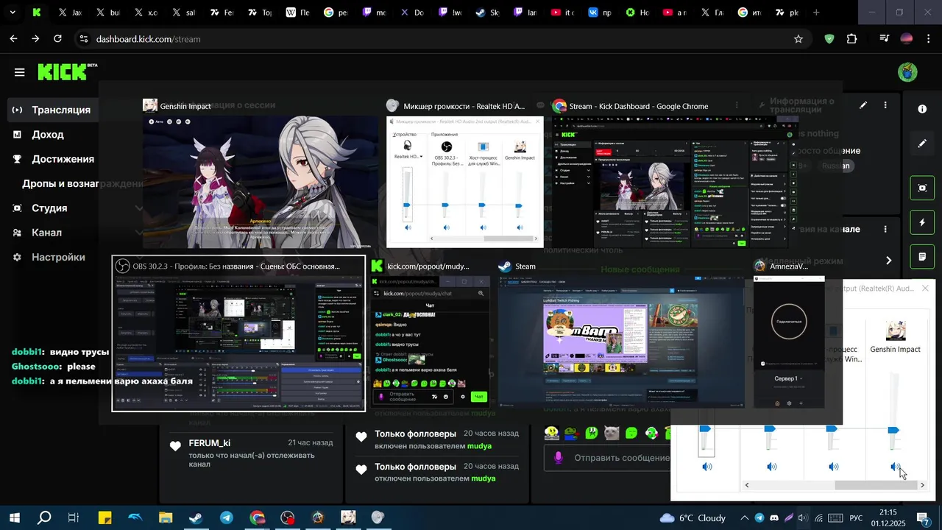Switch to the Genshin Impact window thumbnail
The width and height of the screenshot is (942, 530).
[261, 183]
